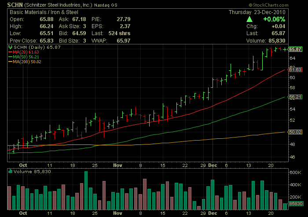The image size is (308, 217).
Task: Click the Thursday 23-Dec-2010 date text
Action: pyautogui.click(x=257, y=12)
